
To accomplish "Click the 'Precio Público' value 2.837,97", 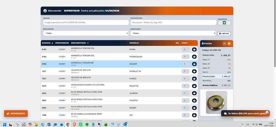I will pos(226,85).
